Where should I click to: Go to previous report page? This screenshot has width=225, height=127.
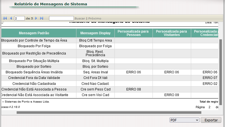coord(11,18)
